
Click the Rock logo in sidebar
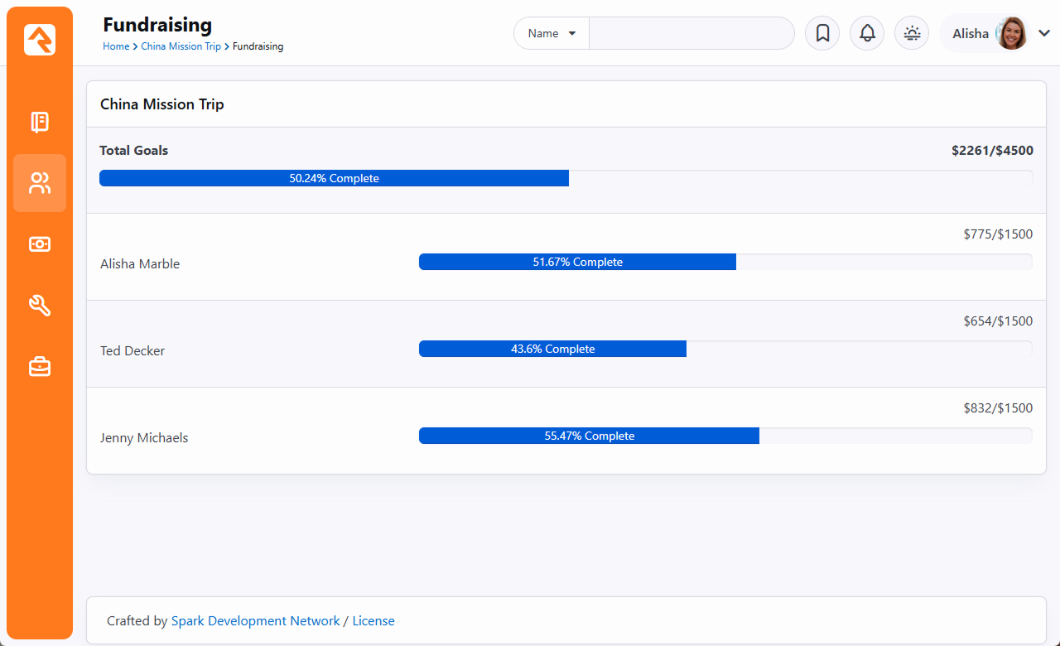[x=40, y=40]
